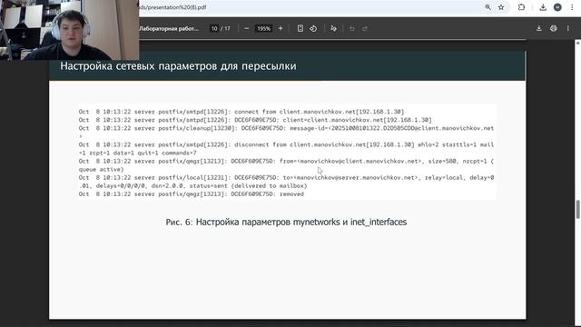Bookmark this page with star icon
The image size is (581, 327).
tap(501, 7)
